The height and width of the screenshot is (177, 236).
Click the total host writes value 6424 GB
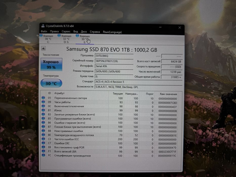pyautogui.click(x=172, y=61)
